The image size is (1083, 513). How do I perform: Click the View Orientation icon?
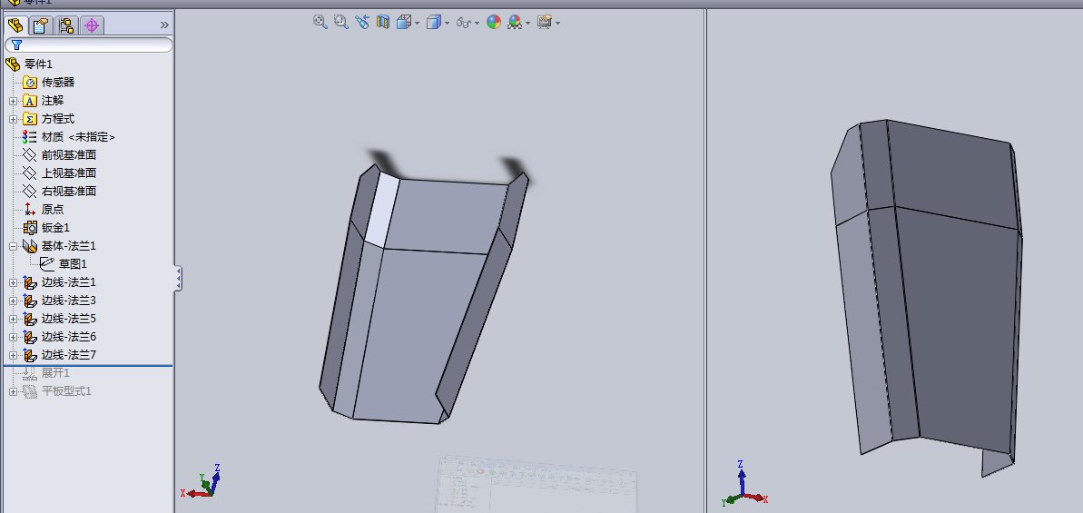coord(404,22)
